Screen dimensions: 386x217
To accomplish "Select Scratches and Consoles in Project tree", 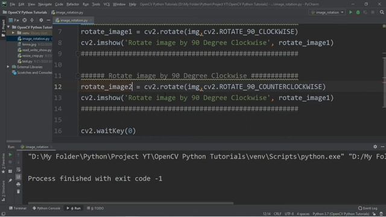I will (x=32, y=72).
